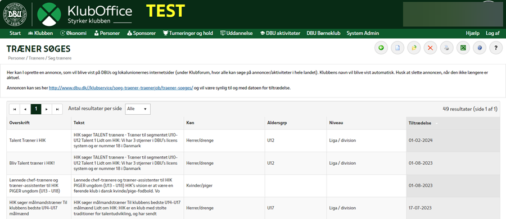Sort by Aldersgrp column header
506x219 pixels.
(295, 123)
